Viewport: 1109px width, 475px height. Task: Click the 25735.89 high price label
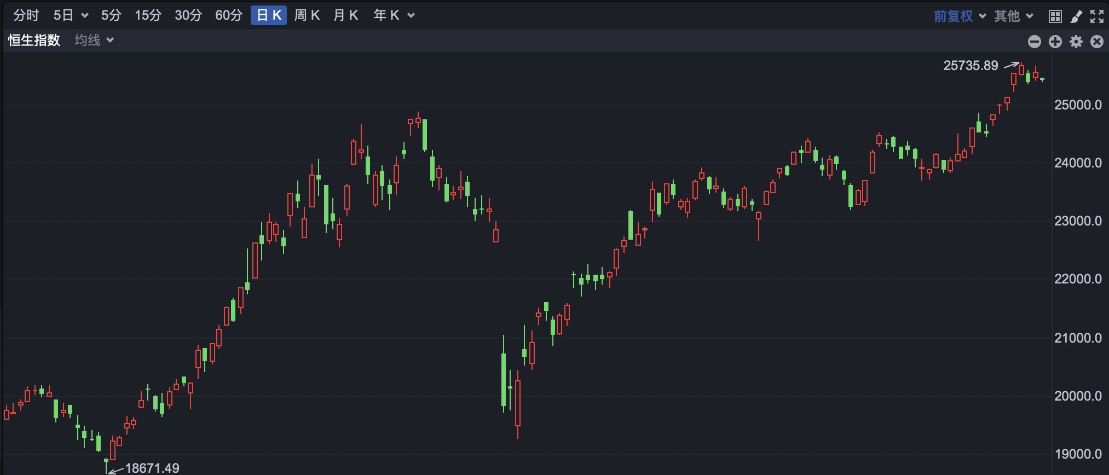pyautogui.click(x=971, y=66)
